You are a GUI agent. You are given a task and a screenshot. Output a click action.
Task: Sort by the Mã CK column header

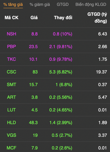[12, 18]
